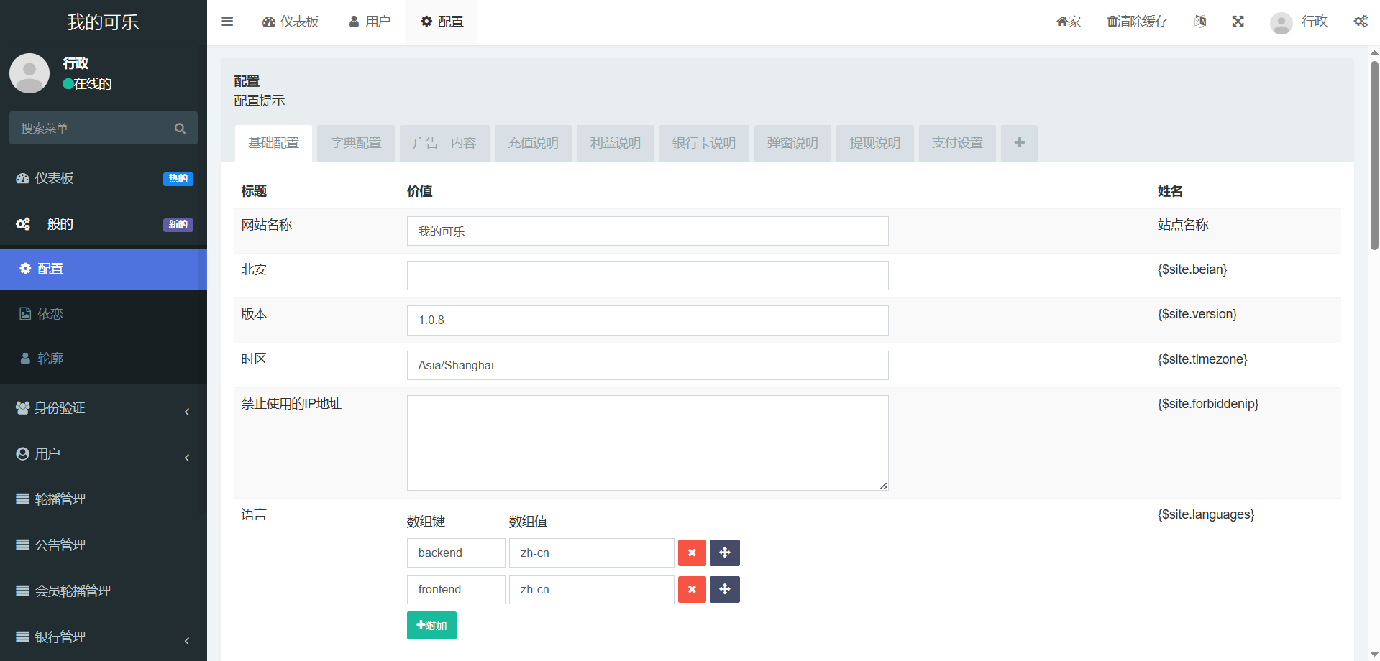Click the 北安 input field
The width and height of the screenshot is (1380, 661).
click(x=647, y=276)
